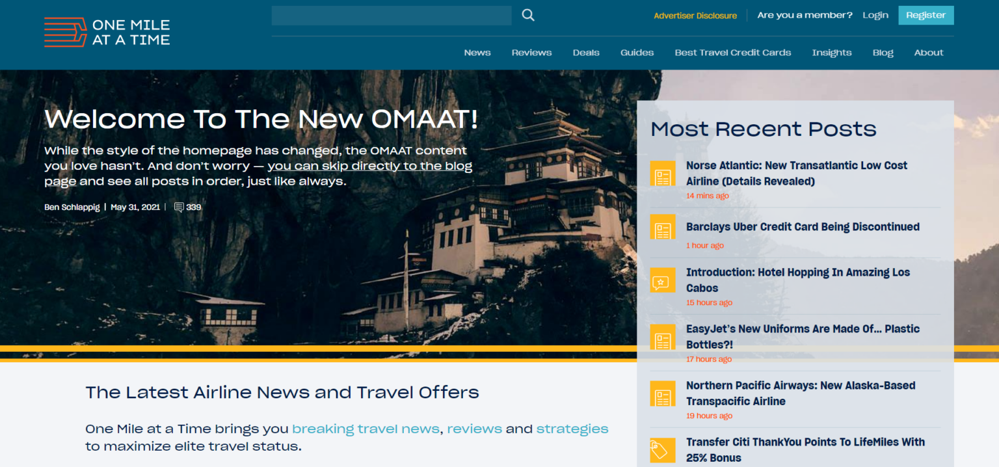Click the icon beside Barclays Uber Credit Card post
The width and height of the screenshot is (999, 467).
coord(663,227)
